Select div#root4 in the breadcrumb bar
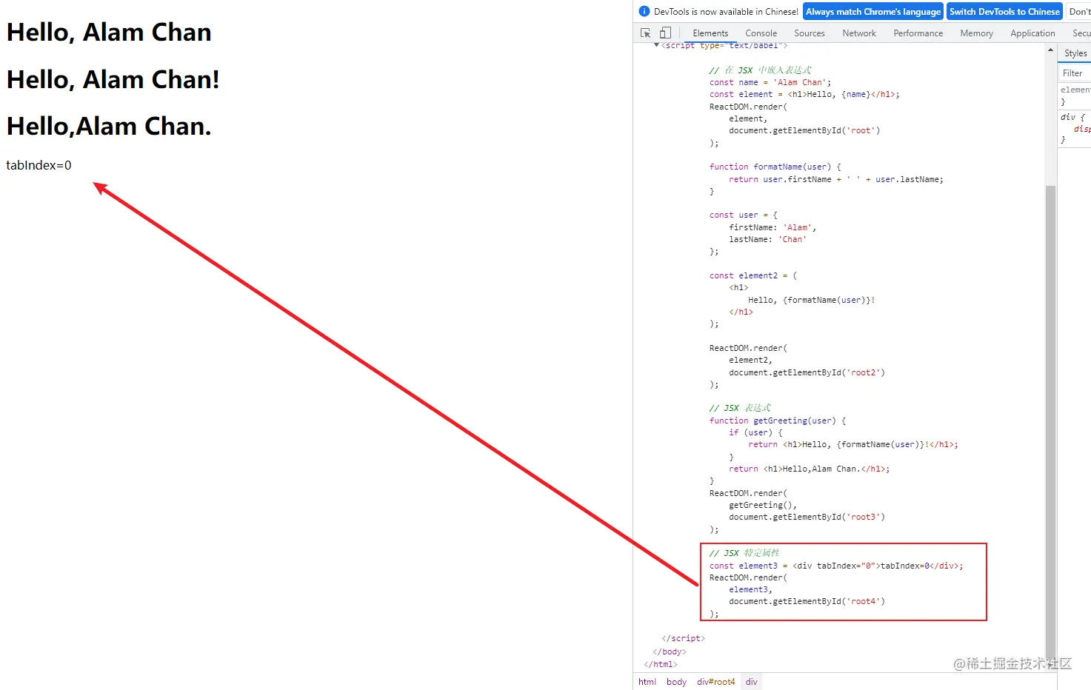1091x690 pixels. 715,682
